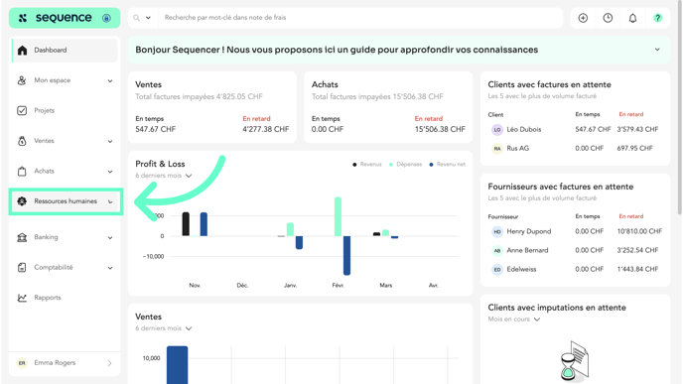
Task: Click Anne Bernard supplier name
Action: tap(527, 250)
